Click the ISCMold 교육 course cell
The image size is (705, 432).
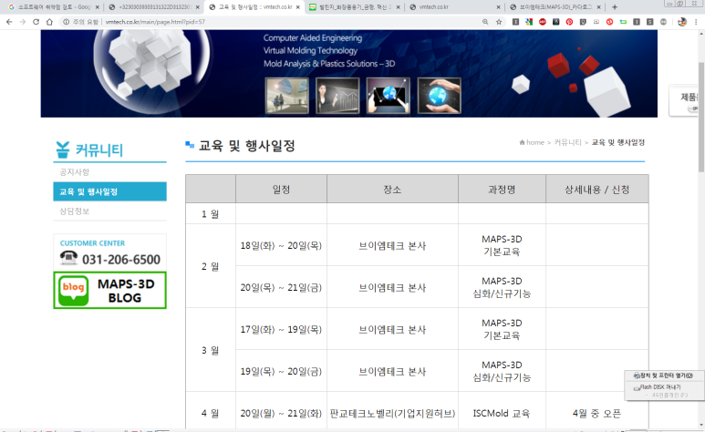pos(502,413)
